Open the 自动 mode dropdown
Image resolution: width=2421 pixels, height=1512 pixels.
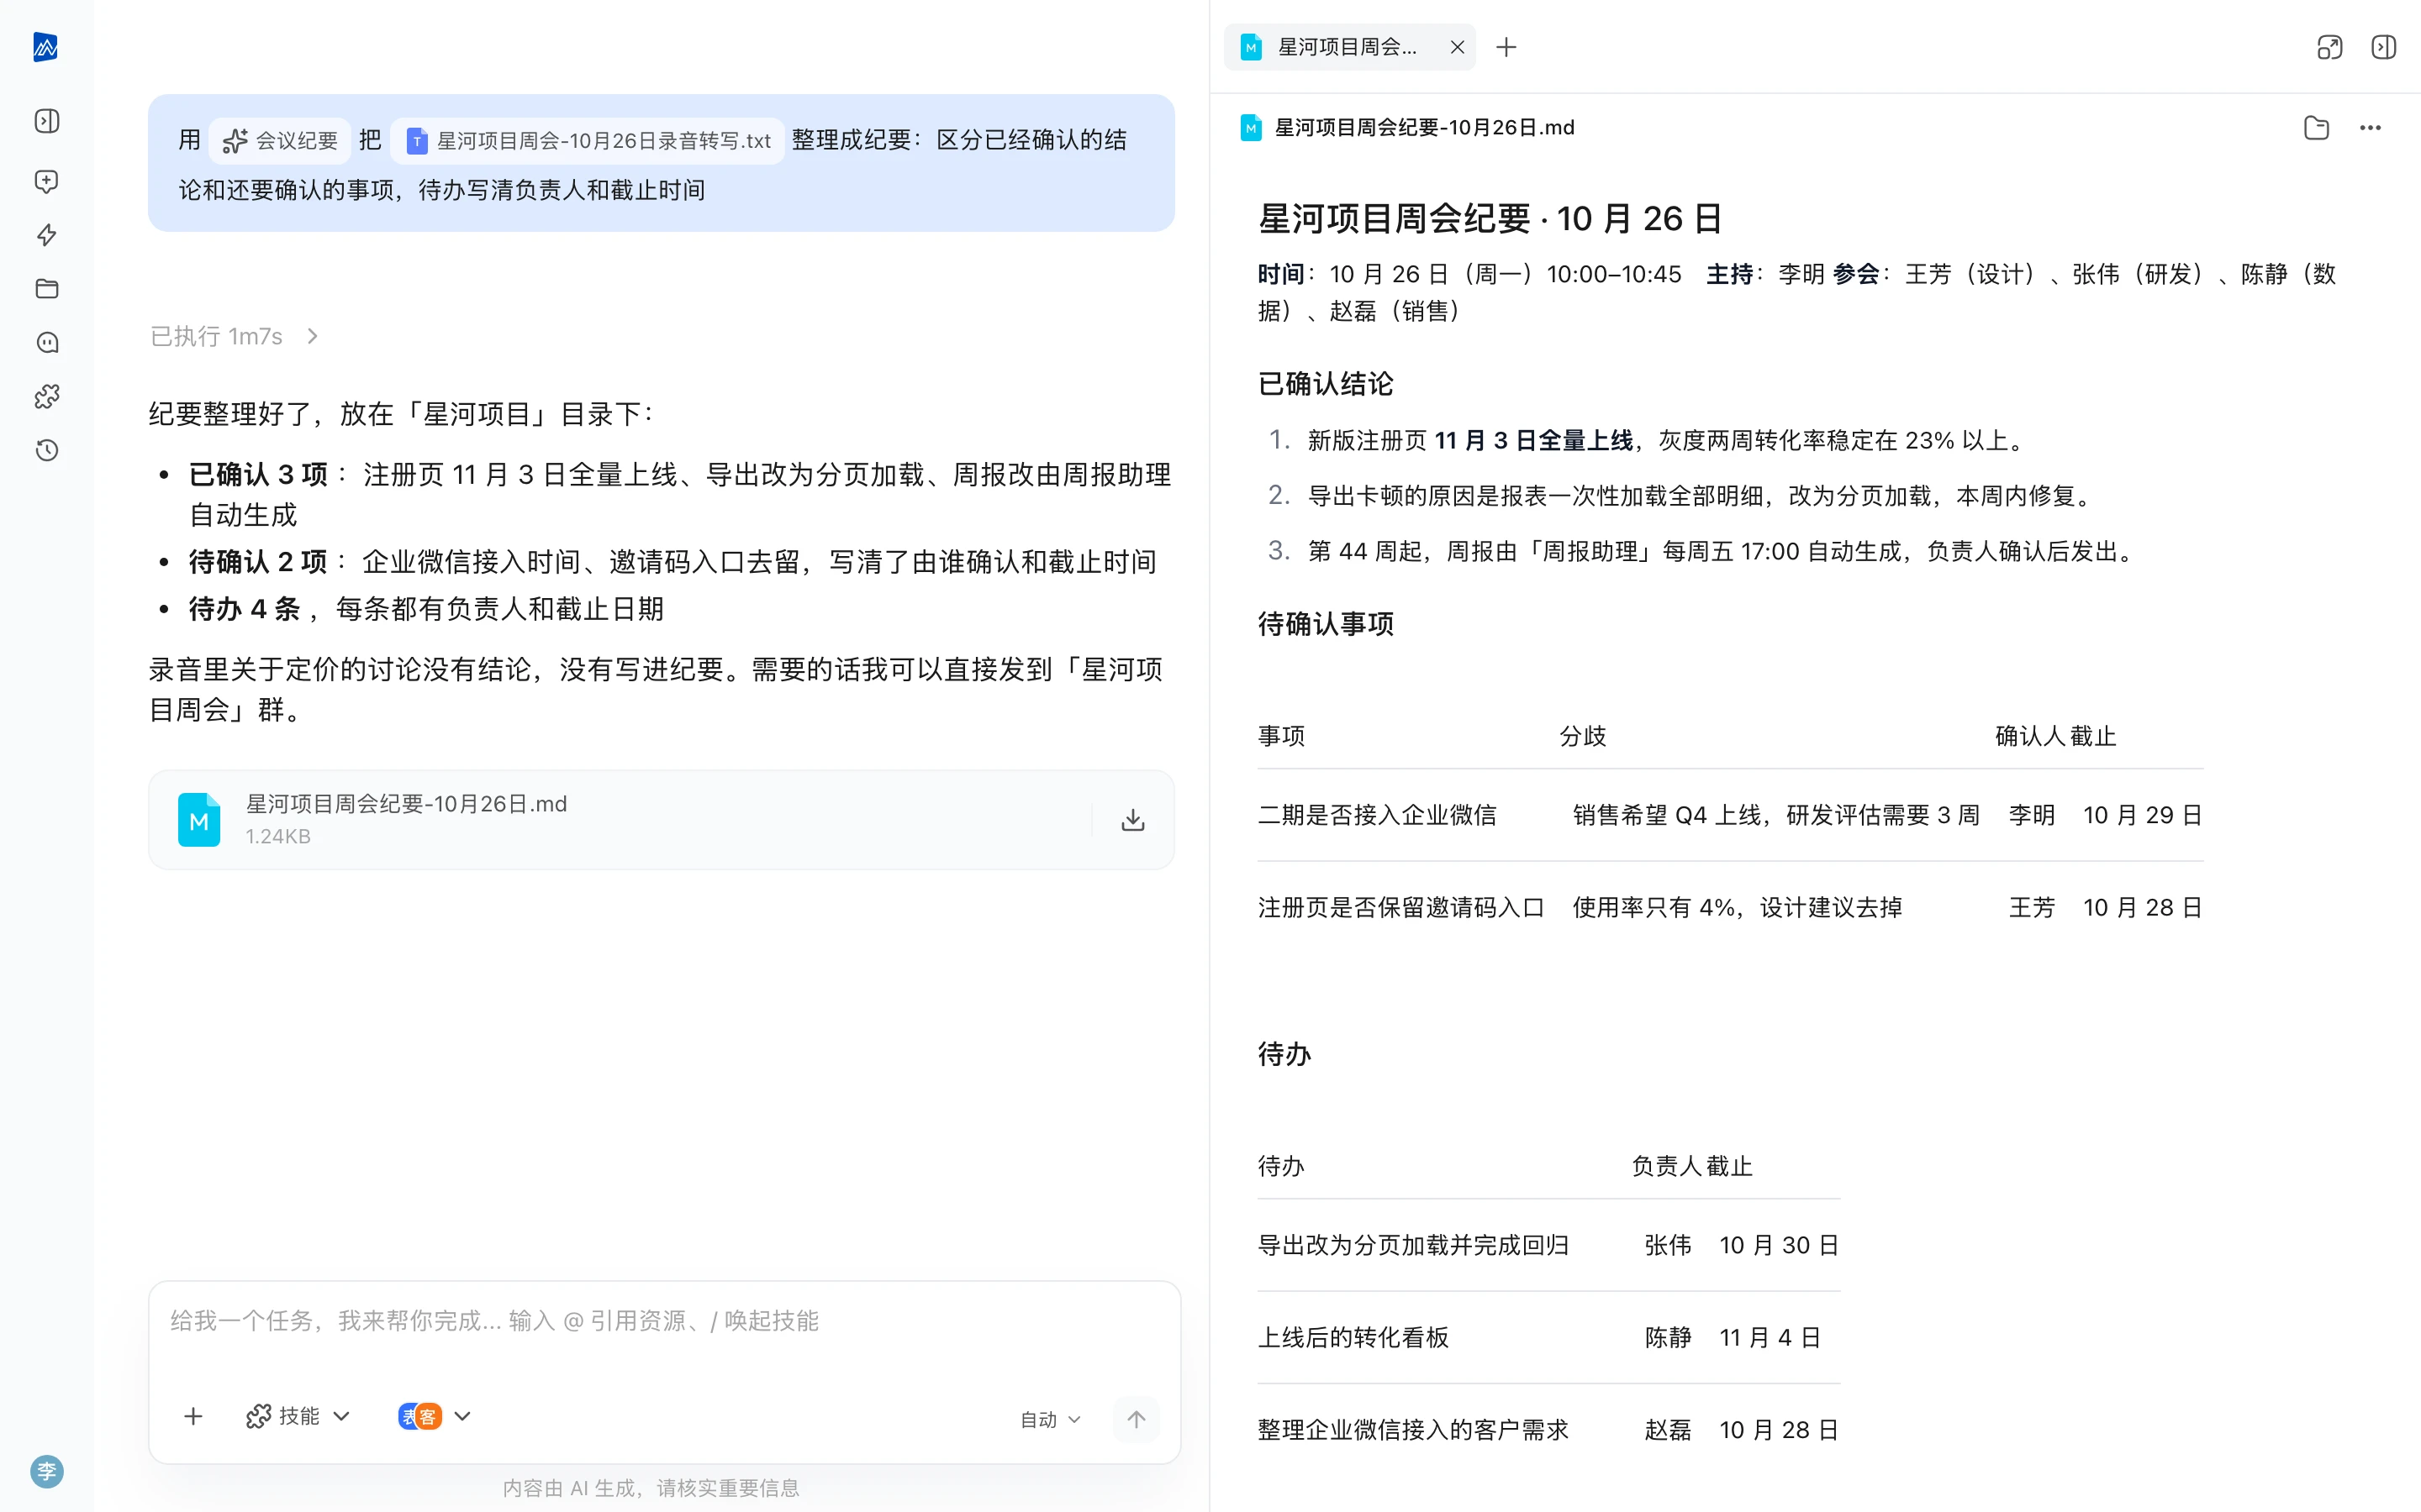point(1051,1419)
